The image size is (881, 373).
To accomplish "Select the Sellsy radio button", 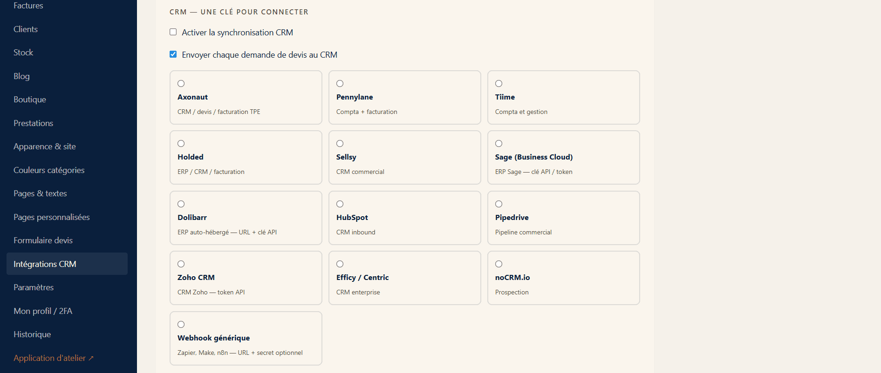I will (340, 144).
